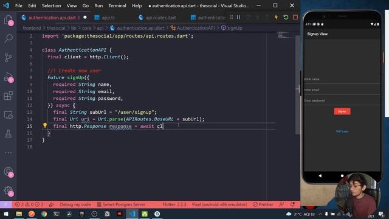Screen dimensions: 389x219
Task: Open the Extensions view
Action: [8, 96]
